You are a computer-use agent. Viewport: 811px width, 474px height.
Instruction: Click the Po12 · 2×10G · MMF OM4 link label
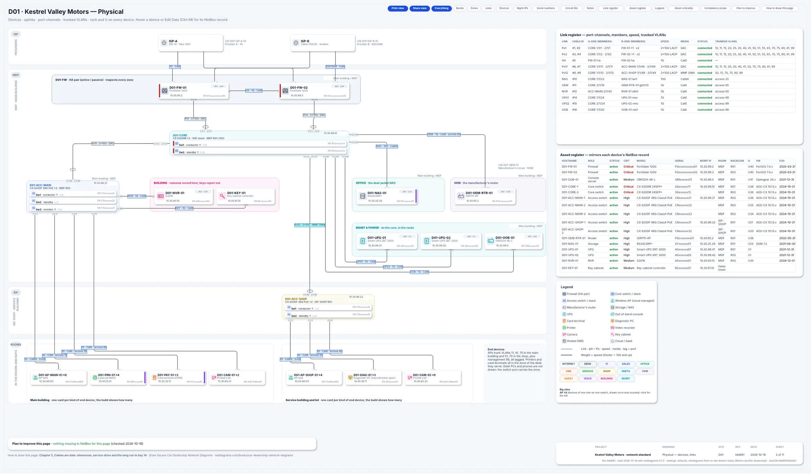(310, 225)
